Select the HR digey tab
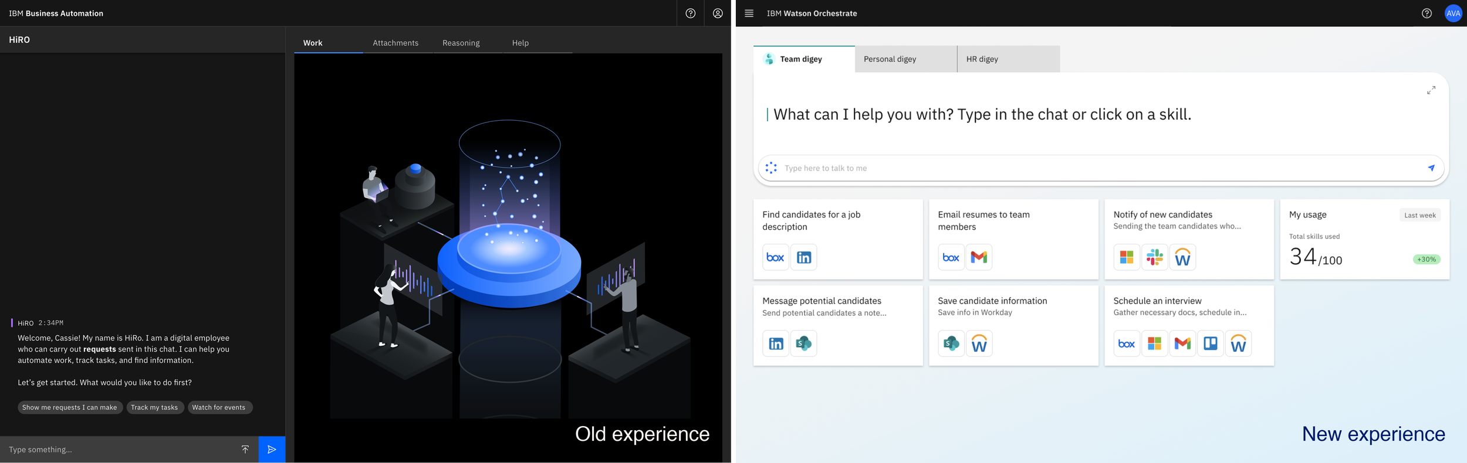Viewport: 1467px width, 463px height. [1009, 59]
